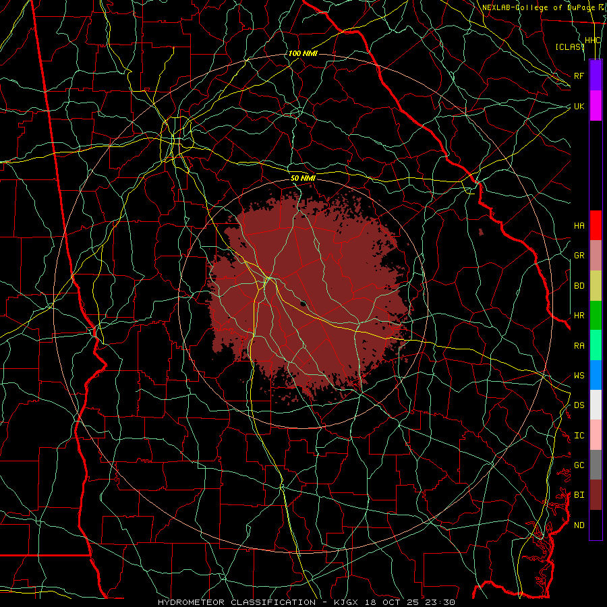The image size is (607, 607).
Task: Click the IC legend label
Action: coord(579,436)
